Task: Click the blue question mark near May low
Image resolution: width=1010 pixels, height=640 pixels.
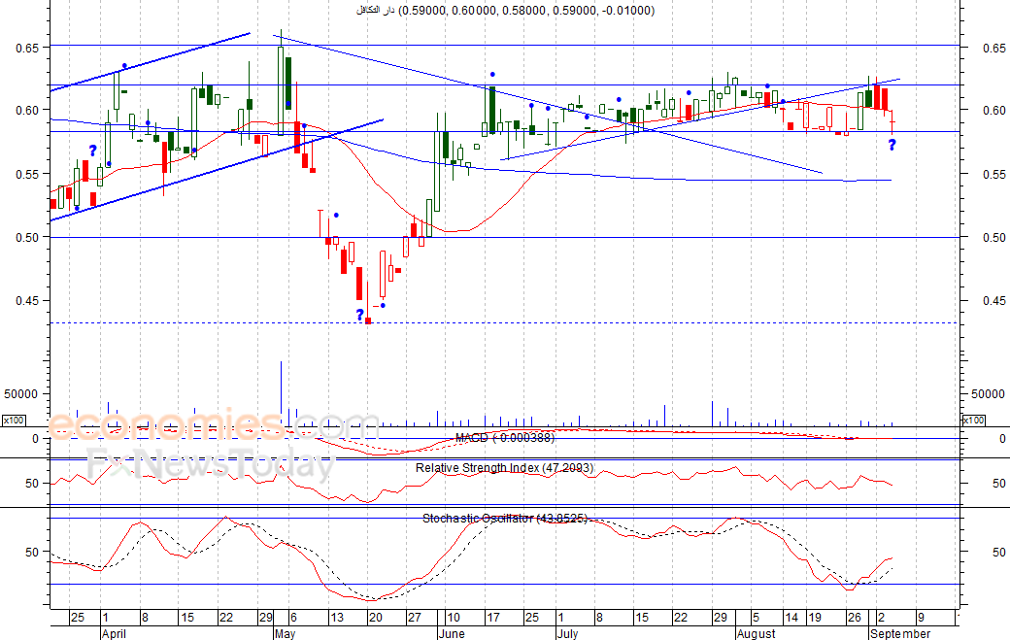Action: (x=359, y=315)
